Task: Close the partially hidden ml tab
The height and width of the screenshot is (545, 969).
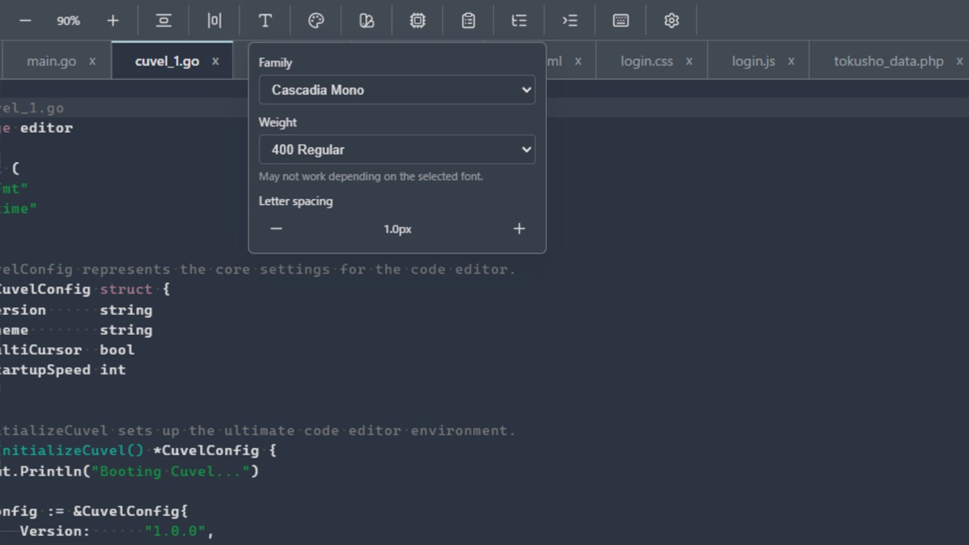Action: pos(578,61)
